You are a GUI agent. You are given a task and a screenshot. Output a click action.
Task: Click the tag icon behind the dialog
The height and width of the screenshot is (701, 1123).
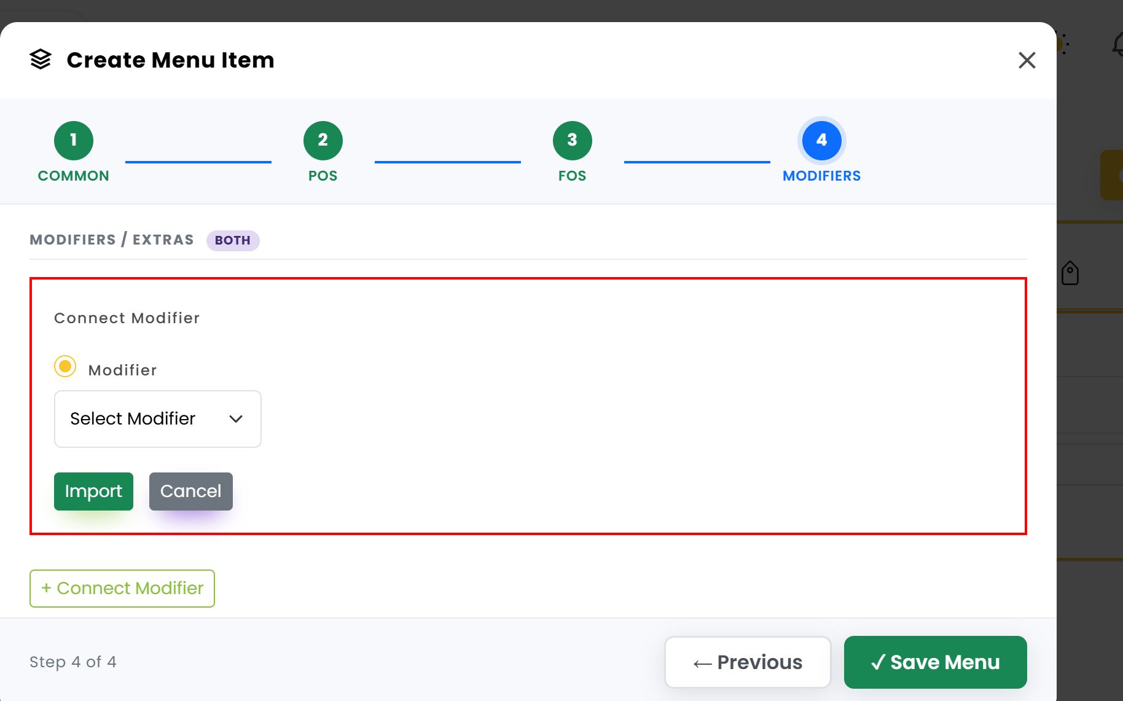pos(1070,273)
